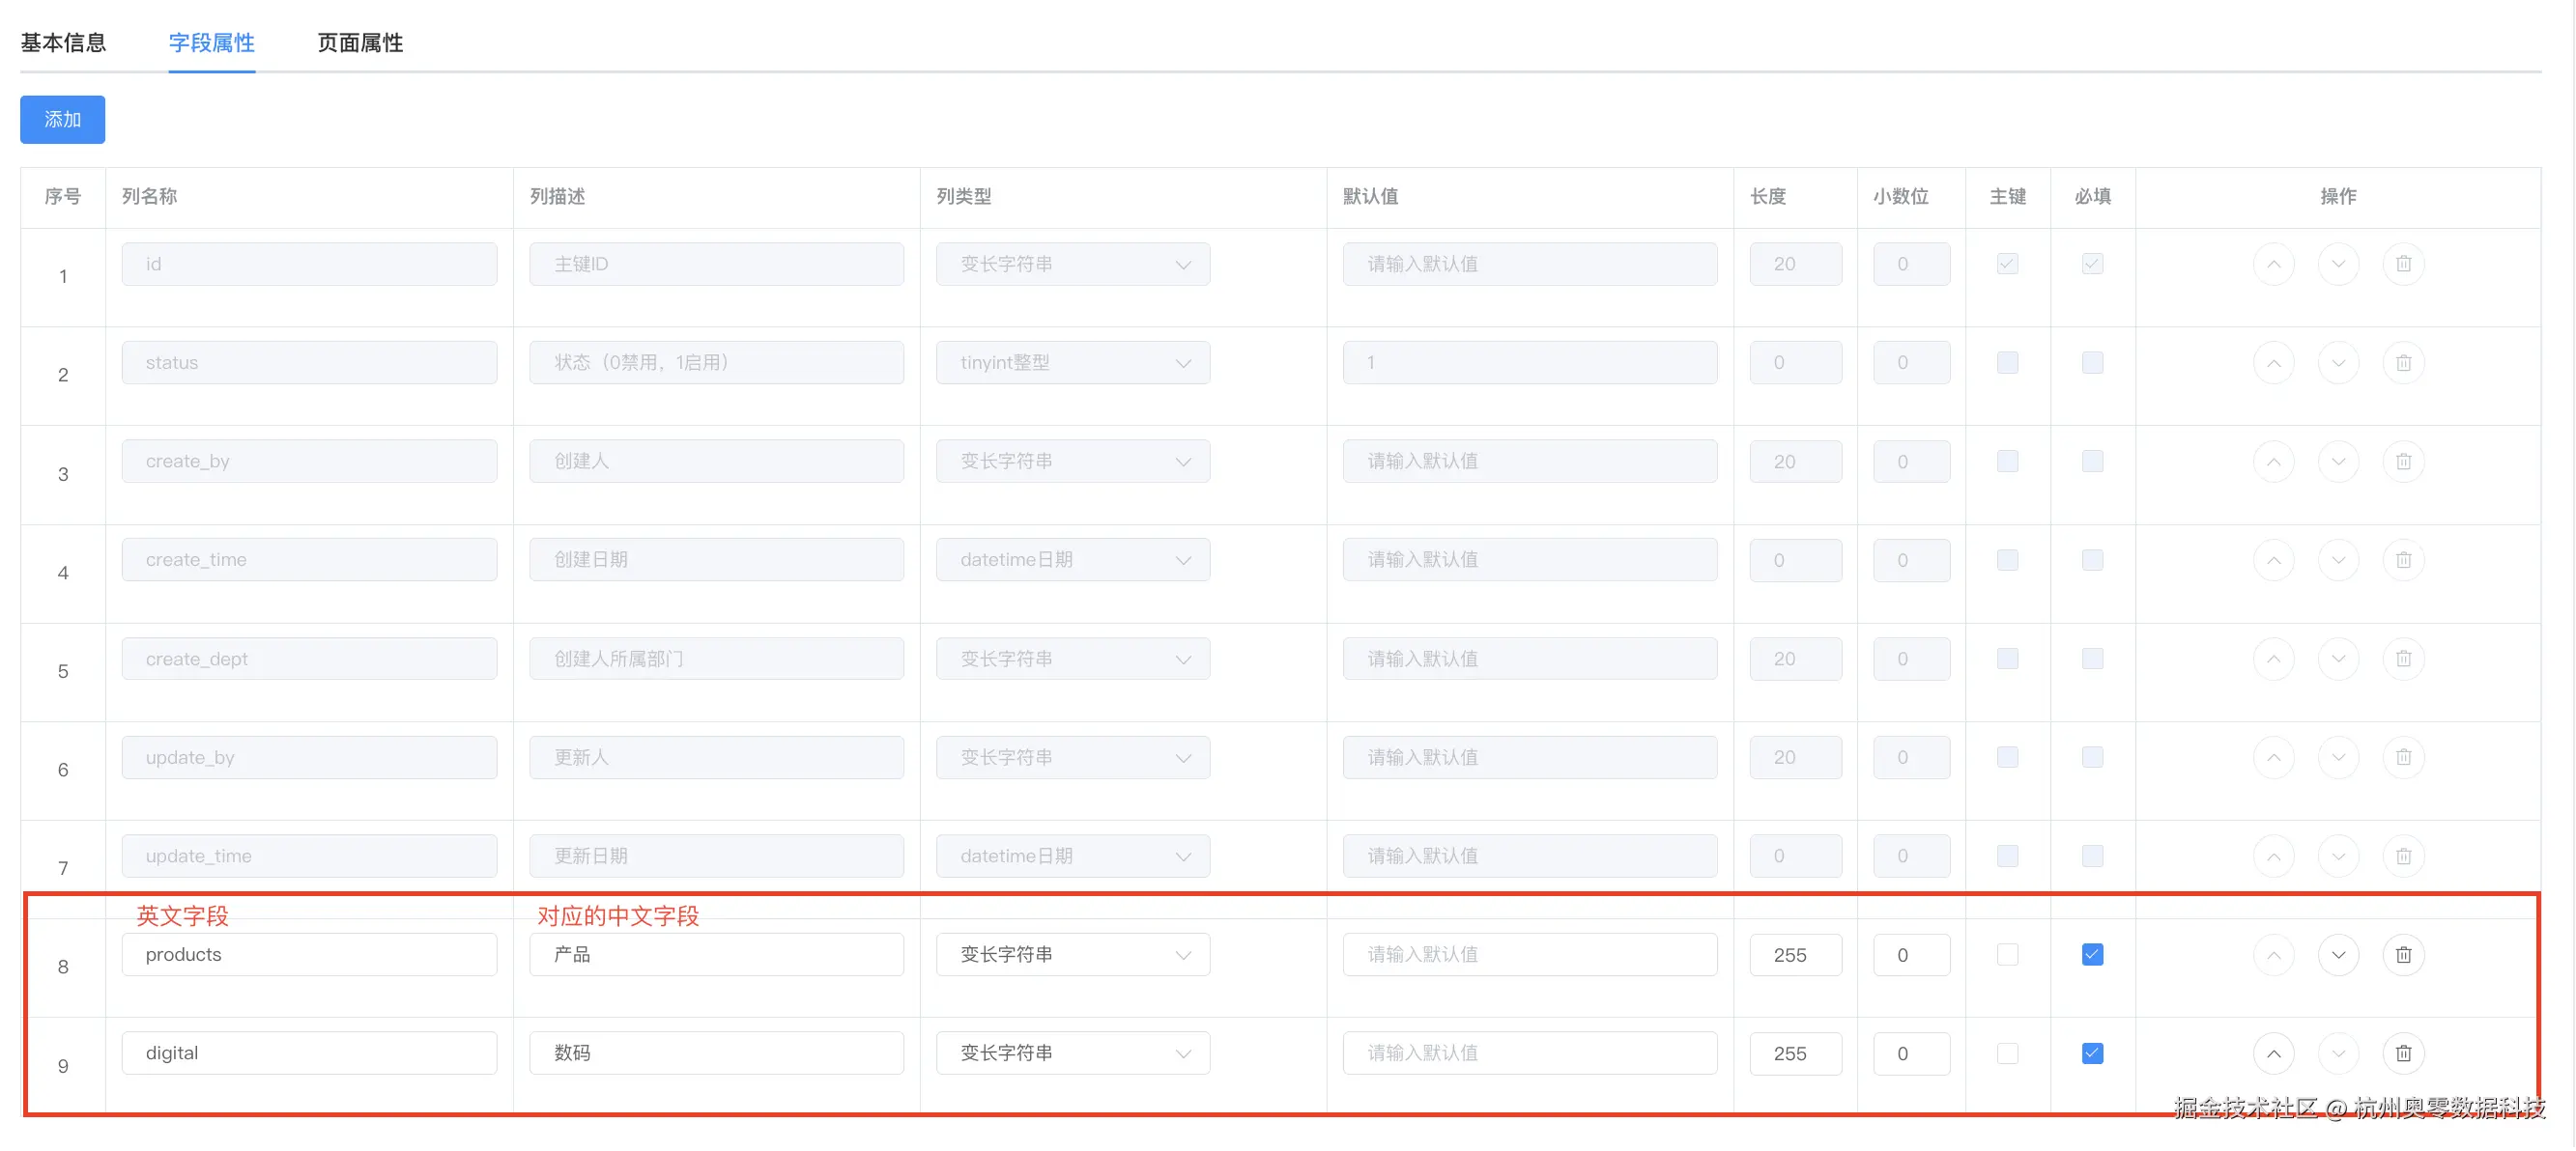Click move-down arrow on digital row
The height and width of the screenshot is (1151, 2576).
pyautogui.click(x=2338, y=1053)
